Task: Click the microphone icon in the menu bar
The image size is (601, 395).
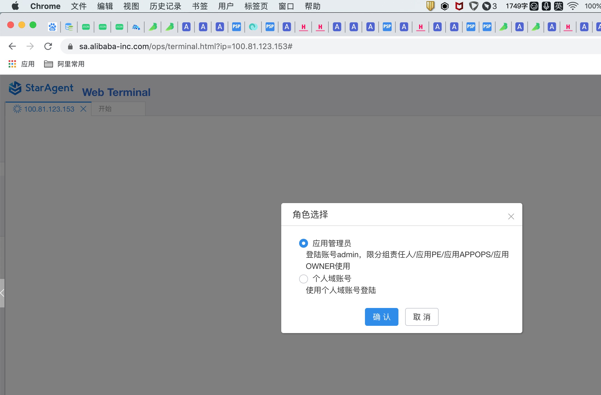Action: pyautogui.click(x=546, y=6)
